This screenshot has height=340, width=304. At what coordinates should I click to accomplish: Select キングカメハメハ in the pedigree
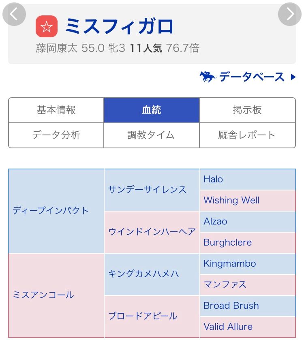(143, 274)
